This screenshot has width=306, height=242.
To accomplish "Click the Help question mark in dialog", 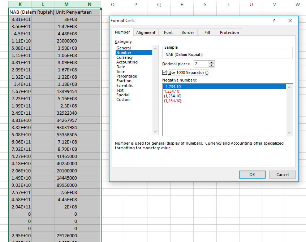I will (274, 21).
